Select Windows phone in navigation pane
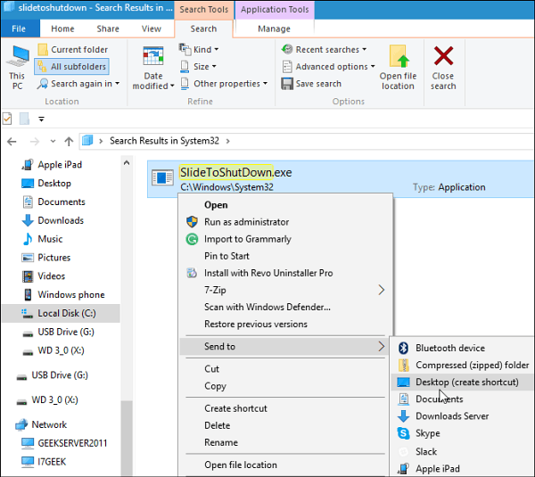 click(x=71, y=295)
